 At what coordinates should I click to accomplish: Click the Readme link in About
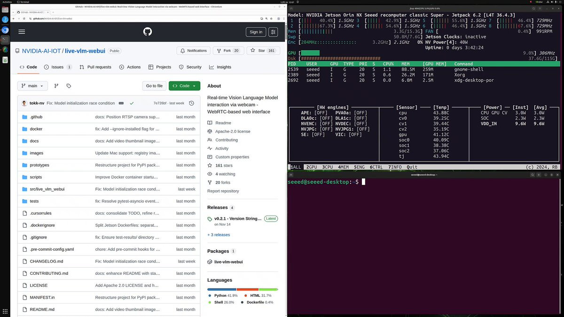point(223,123)
